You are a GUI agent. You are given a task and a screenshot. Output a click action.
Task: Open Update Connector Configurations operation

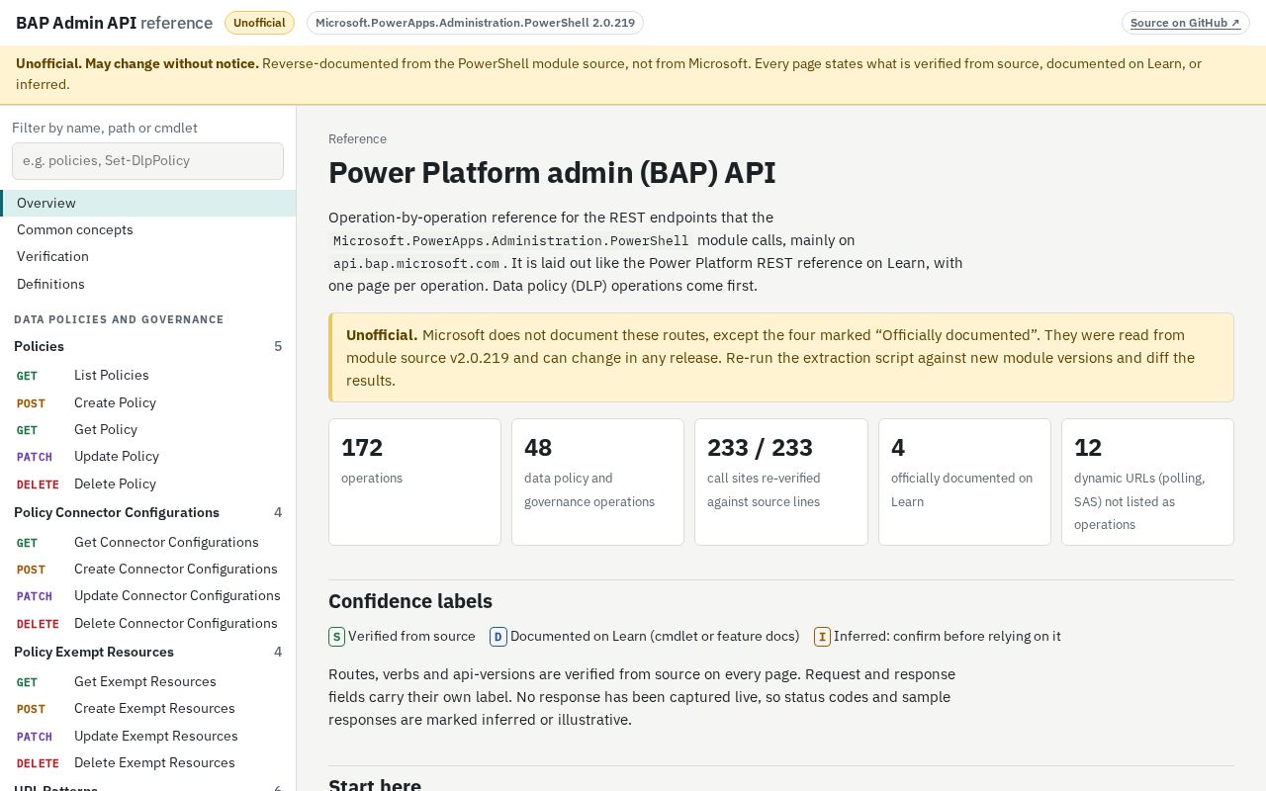148,595
